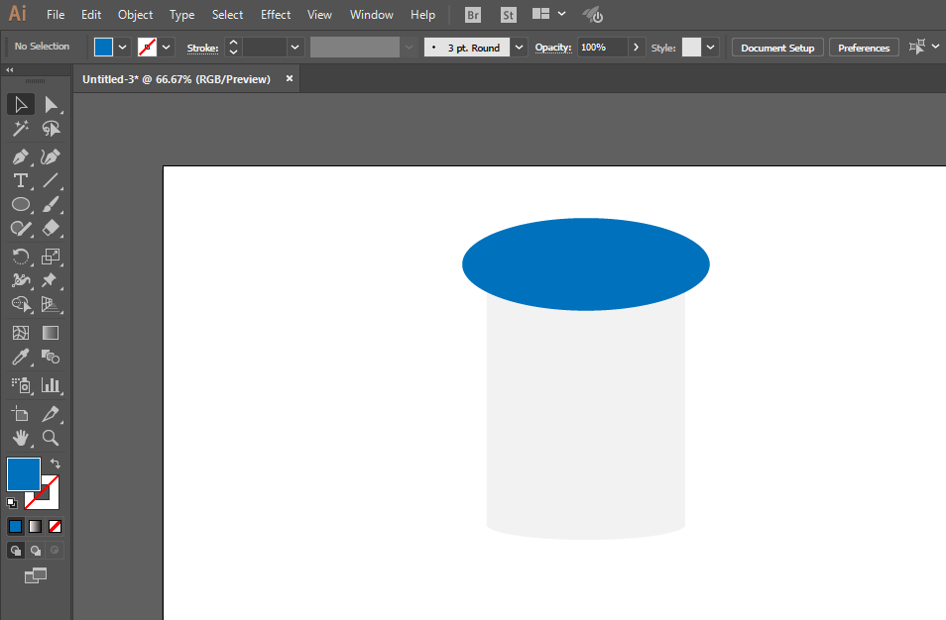
Task: Pick the Ellipse tool
Action: pos(21,204)
